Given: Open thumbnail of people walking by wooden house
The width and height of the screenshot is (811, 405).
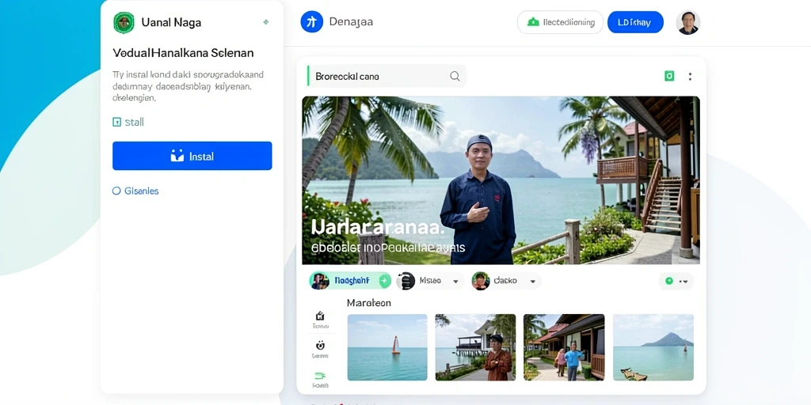Looking at the screenshot, I should click(564, 347).
